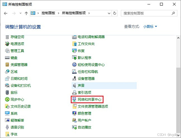Viewport: 181px width, 138px height.
Task: Open the 凭据管理器 safe icon
Action: [7, 65]
